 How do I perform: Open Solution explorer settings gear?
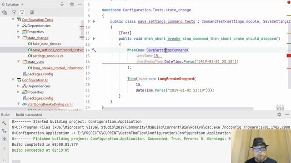point(72,4)
